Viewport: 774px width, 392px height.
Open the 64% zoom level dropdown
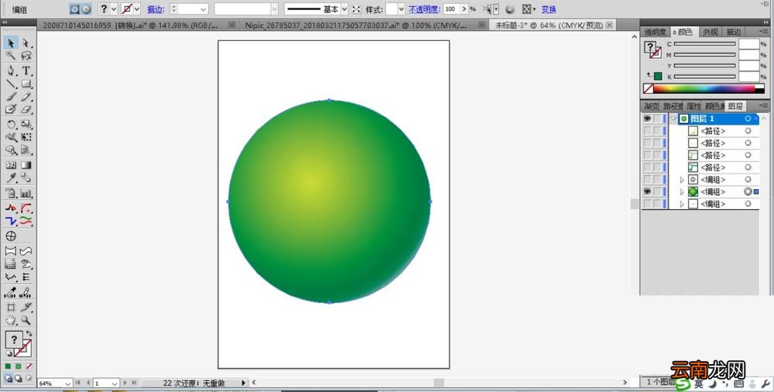coord(67,383)
